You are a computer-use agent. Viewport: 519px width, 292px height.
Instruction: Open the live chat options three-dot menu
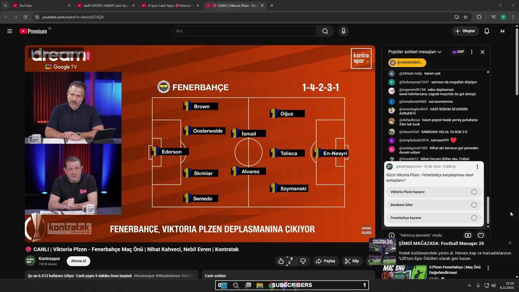click(x=472, y=52)
